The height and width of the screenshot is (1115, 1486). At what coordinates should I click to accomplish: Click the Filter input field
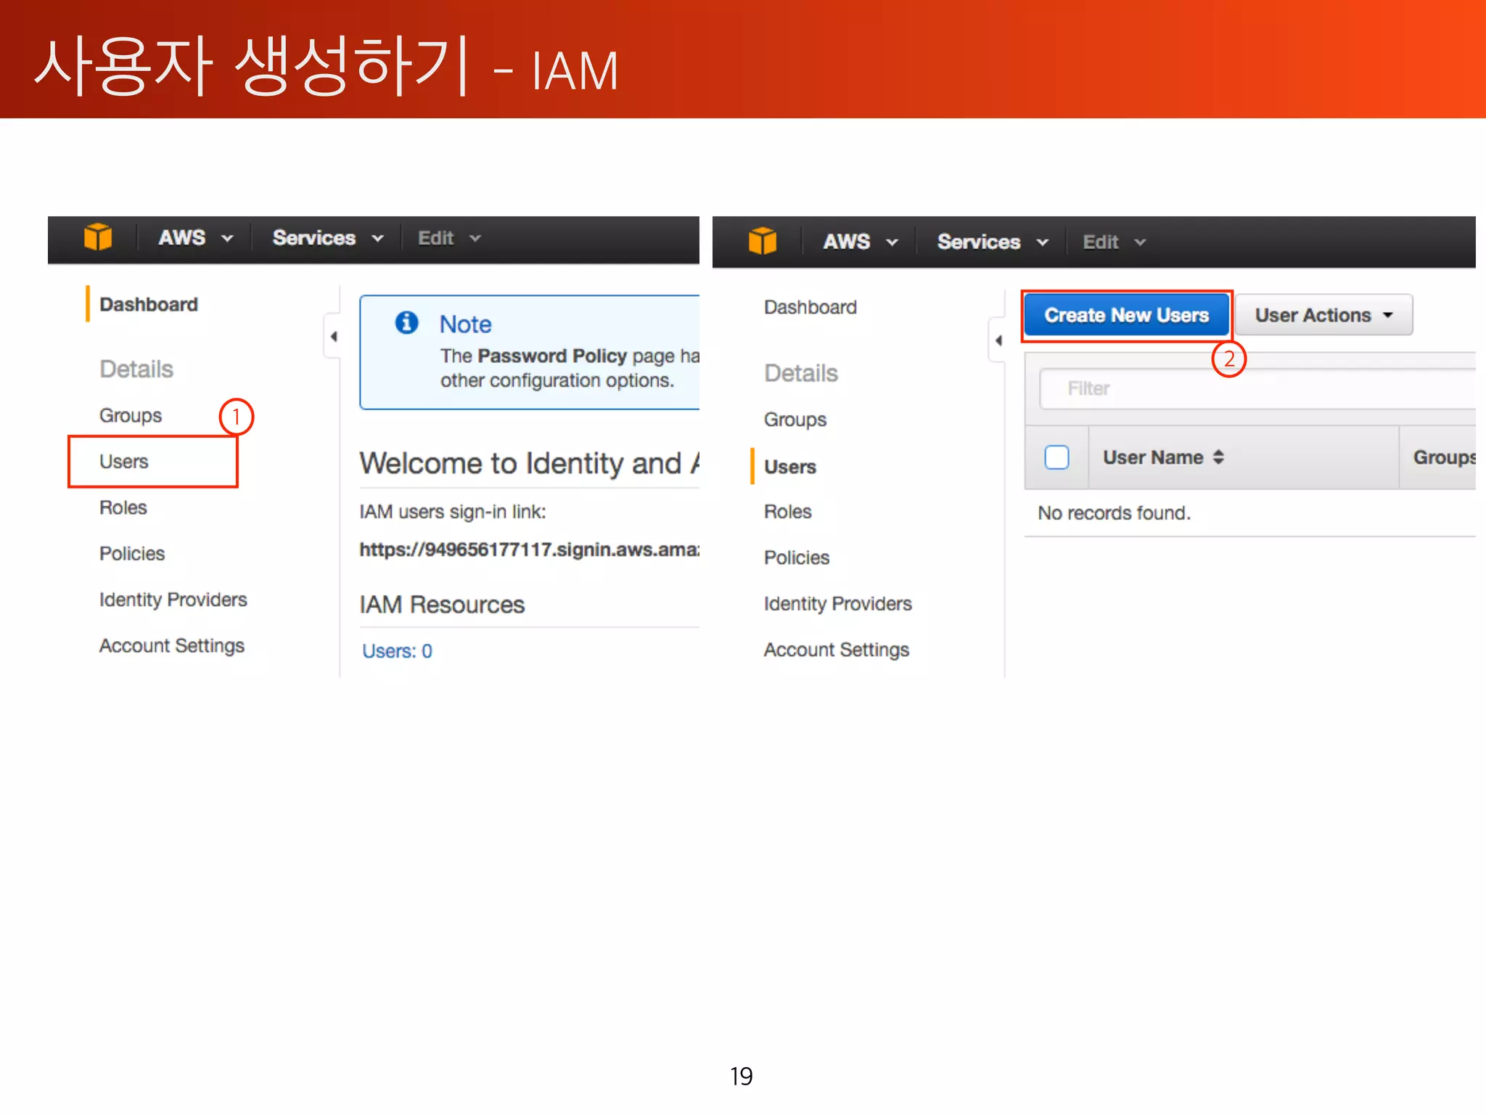(1257, 389)
